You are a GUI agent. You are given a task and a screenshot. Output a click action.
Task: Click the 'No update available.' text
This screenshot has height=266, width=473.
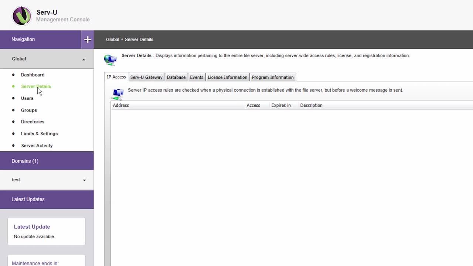(x=34, y=236)
